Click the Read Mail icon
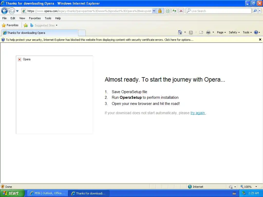The width and height of the screenshot is (263, 197). (x=201, y=32)
